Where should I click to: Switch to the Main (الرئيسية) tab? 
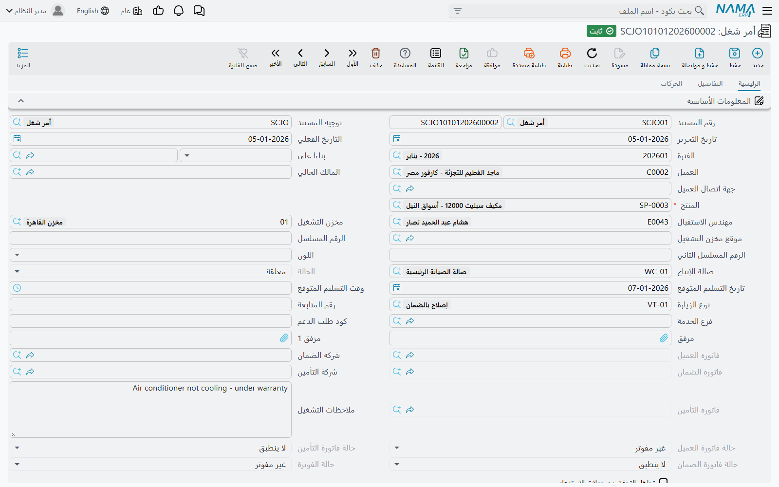coord(749,84)
